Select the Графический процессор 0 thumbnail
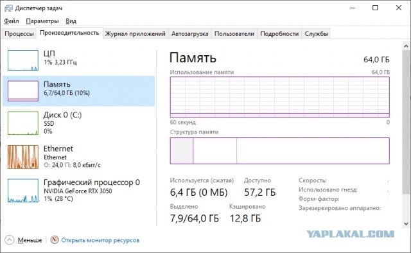Image resolution: width=411 pixels, height=253 pixels. tap(23, 191)
